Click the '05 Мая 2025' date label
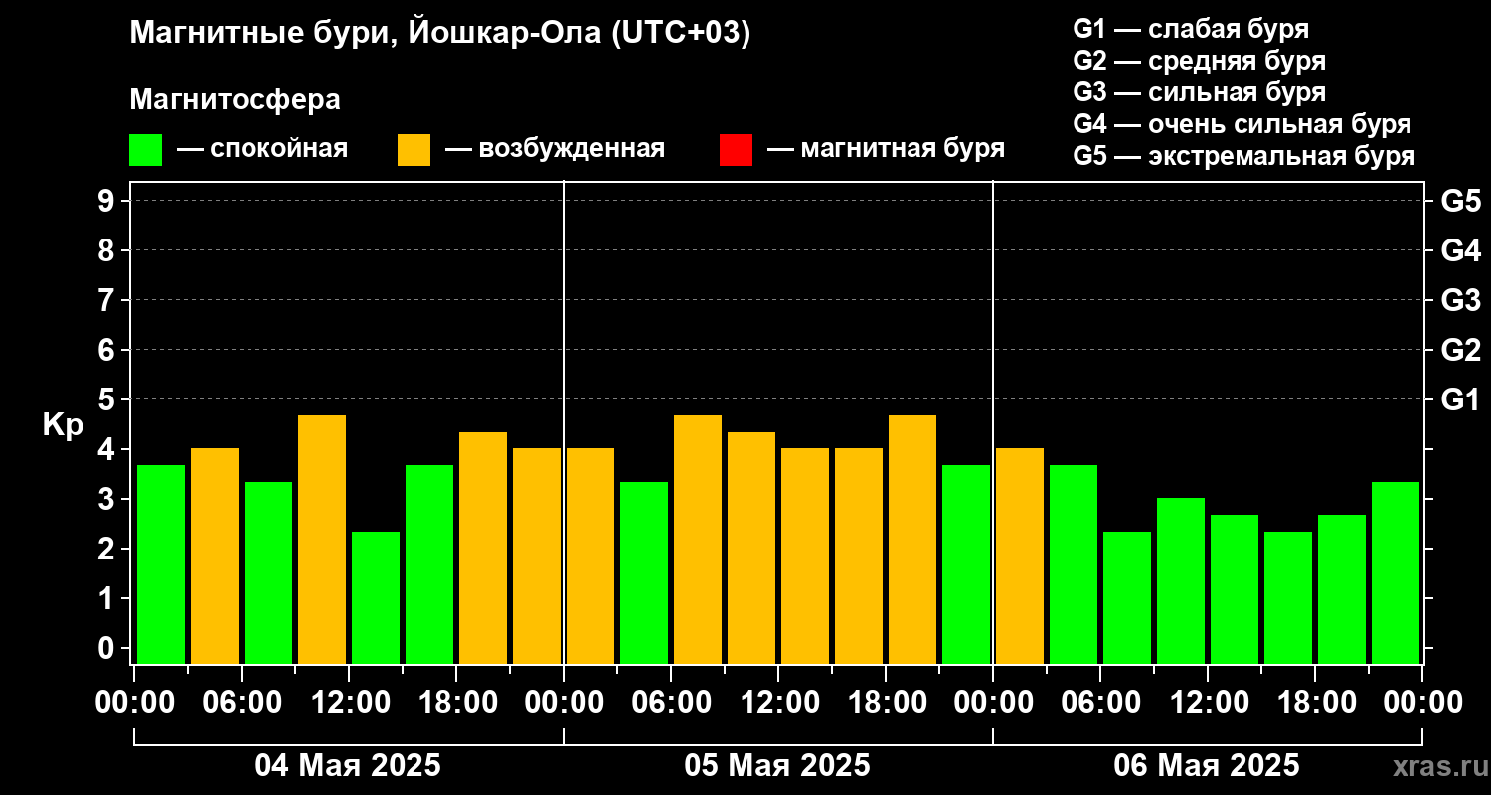This screenshot has width=1491, height=795. pos(777,766)
